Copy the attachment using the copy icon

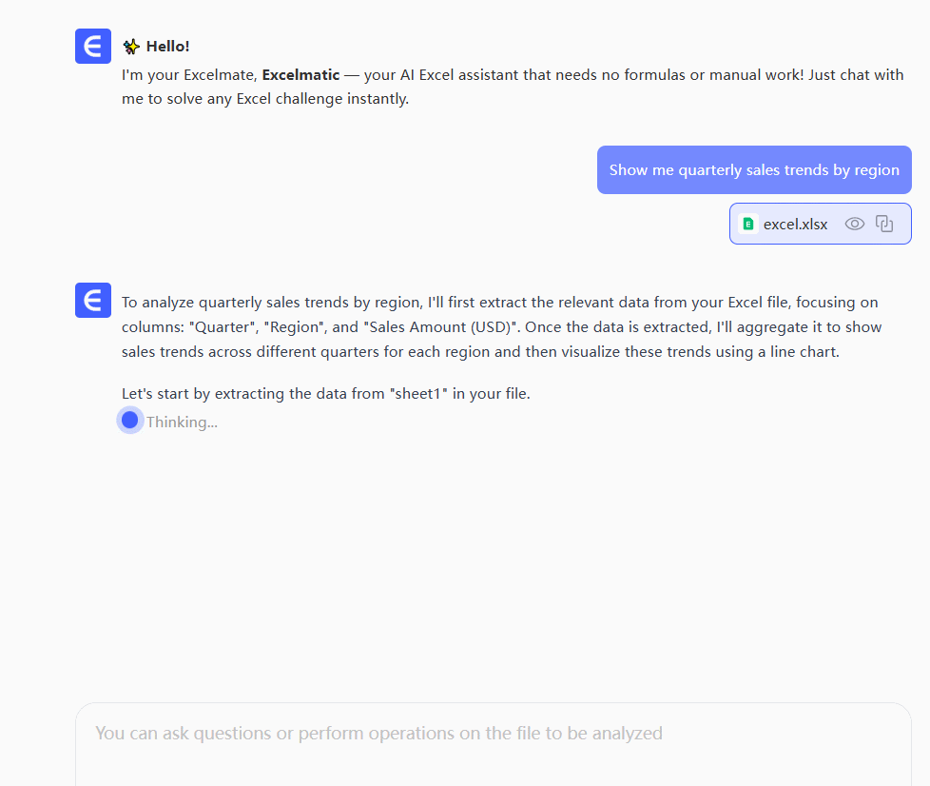[884, 225]
